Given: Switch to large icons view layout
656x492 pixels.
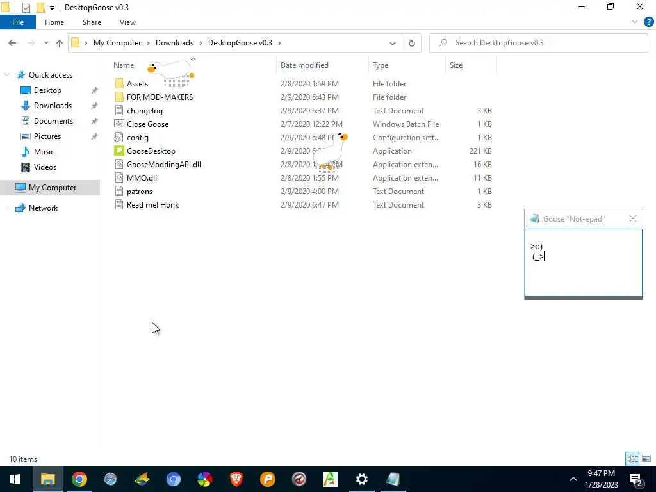Looking at the screenshot, I should point(646,459).
